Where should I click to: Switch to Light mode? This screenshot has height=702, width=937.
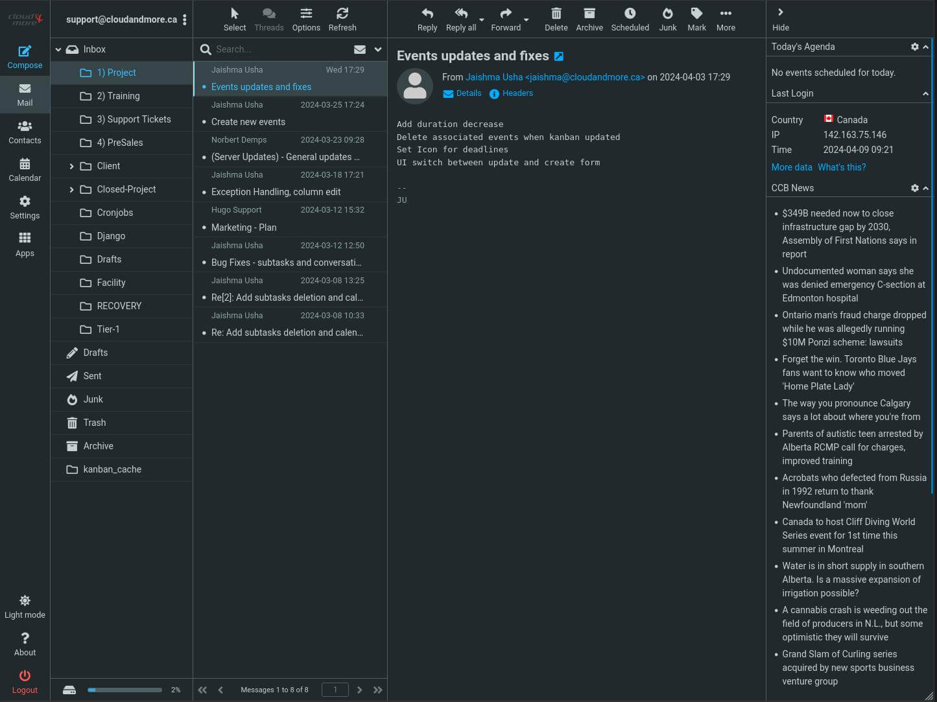tap(25, 607)
